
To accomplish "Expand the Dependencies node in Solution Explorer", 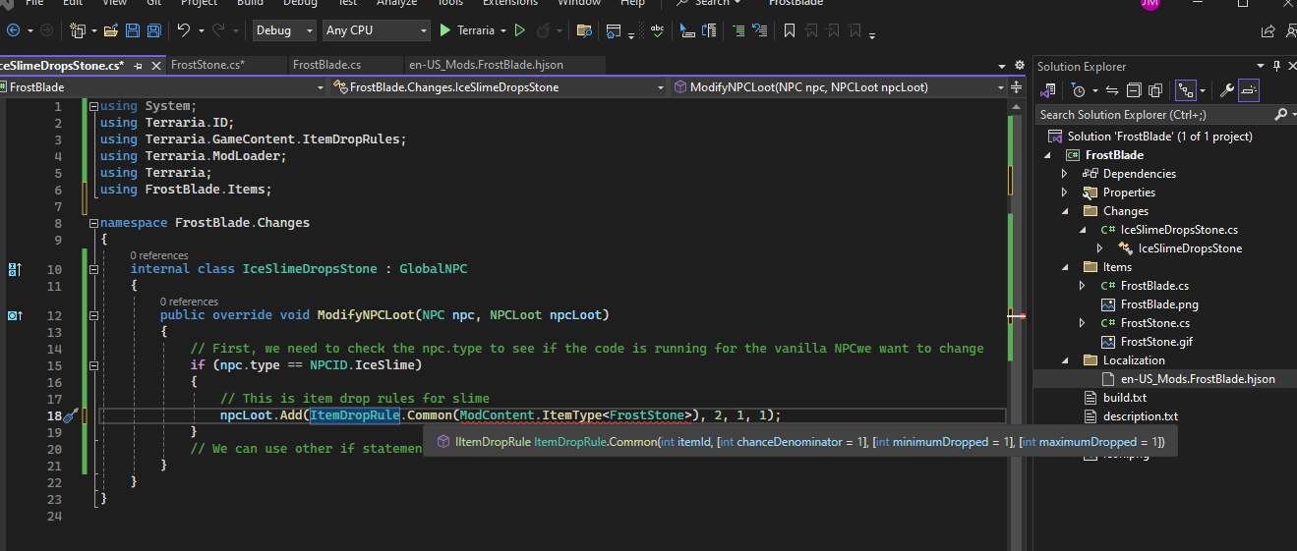I will tap(1065, 174).
